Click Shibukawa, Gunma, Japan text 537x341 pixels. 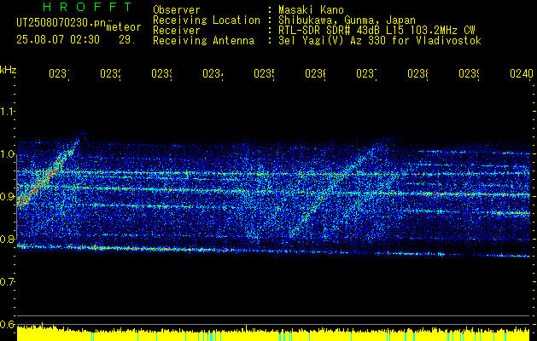(347, 20)
